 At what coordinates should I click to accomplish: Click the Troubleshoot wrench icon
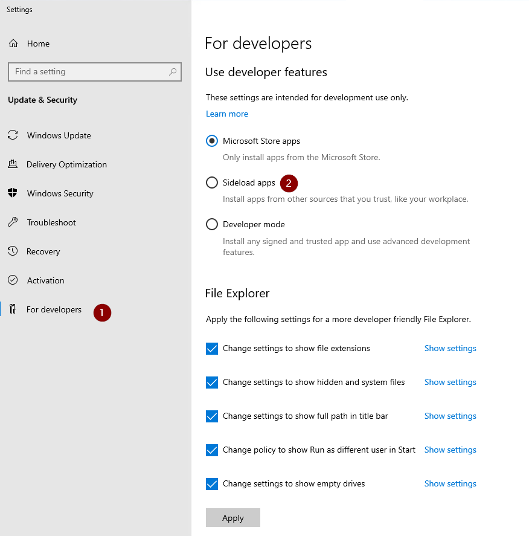pos(13,222)
